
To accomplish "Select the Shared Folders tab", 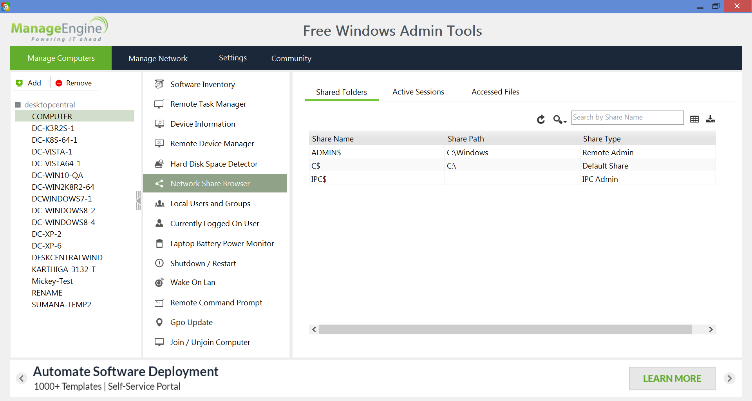I will tap(342, 92).
